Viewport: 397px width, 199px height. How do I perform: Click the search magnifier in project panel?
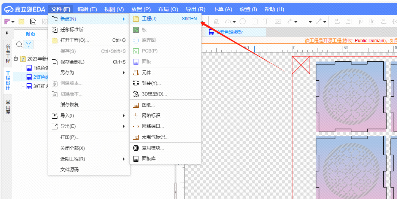(x=19, y=45)
